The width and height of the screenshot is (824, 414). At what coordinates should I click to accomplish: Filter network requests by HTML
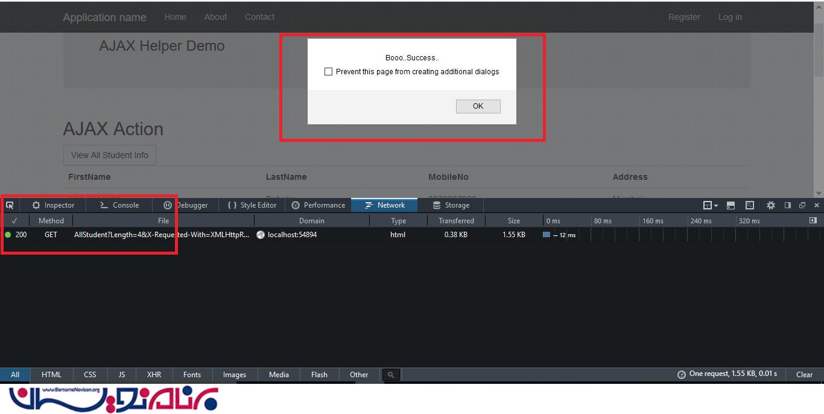(52, 375)
